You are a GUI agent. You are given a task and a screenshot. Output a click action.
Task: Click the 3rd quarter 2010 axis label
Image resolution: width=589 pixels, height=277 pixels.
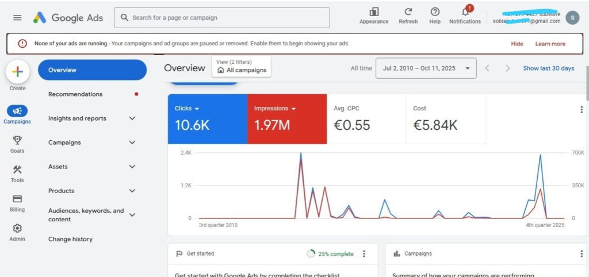[x=218, y=225]
